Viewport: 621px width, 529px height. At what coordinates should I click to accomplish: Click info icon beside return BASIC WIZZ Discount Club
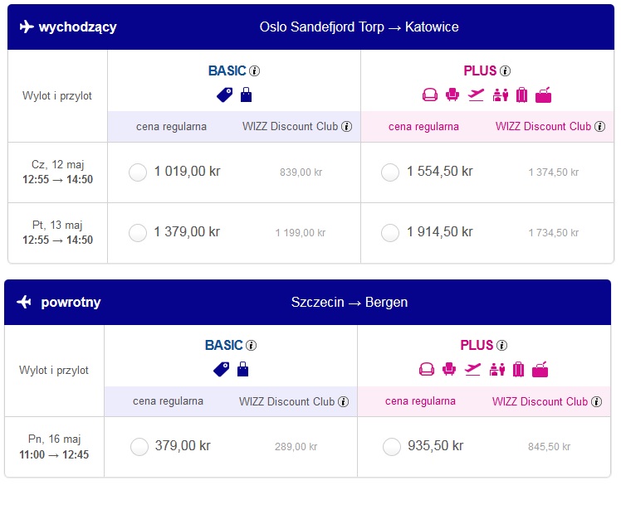click(x=344, y=401)
